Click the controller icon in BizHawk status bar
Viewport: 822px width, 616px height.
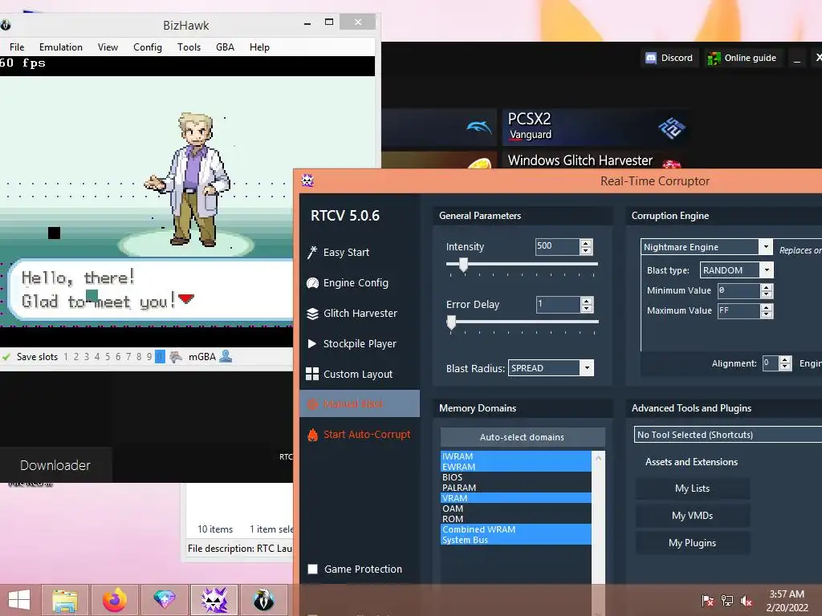coord(176,357)
